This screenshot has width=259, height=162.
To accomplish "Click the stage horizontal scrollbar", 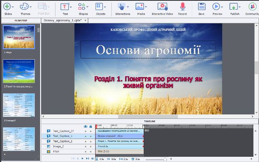I will (148, 116).
